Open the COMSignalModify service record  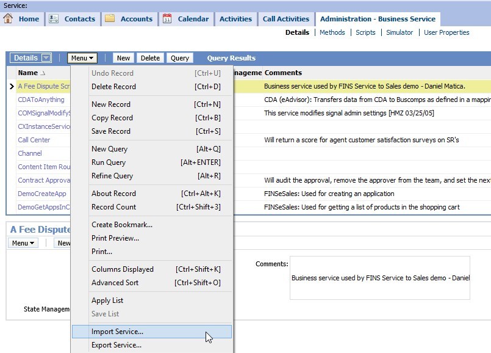(x=44, y=113)
